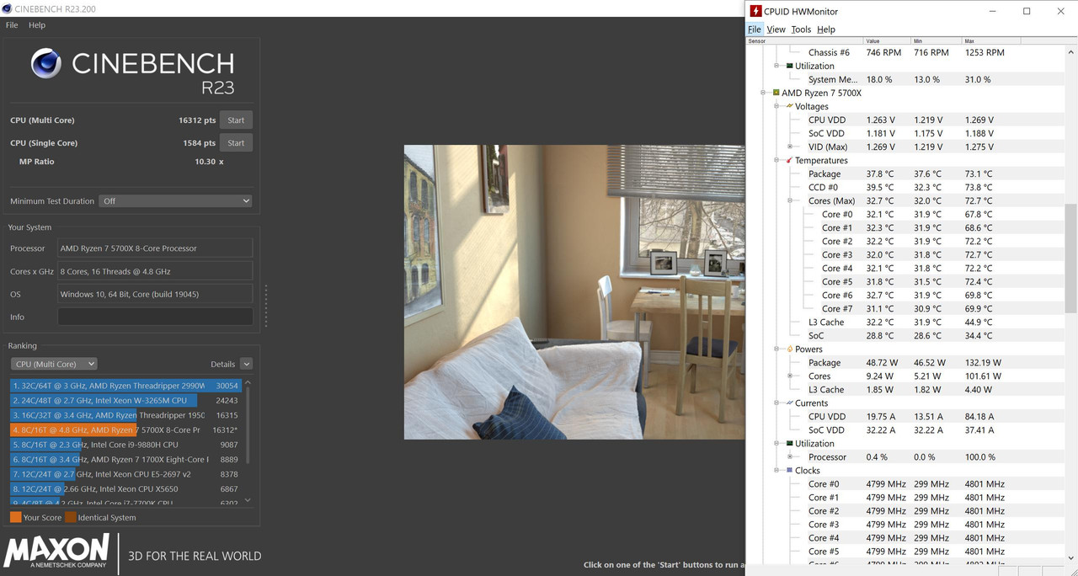Screen dimensions: 1078x576
Task: Open the HWMonitor View menu
Action: pos(776,29)
